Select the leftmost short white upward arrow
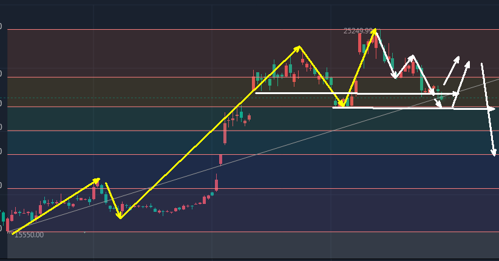 click(x=451, y=71)
